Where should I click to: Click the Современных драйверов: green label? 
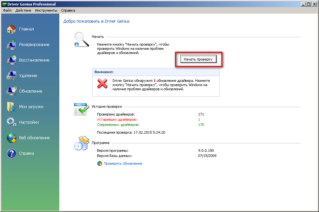[x=118, y=125]
